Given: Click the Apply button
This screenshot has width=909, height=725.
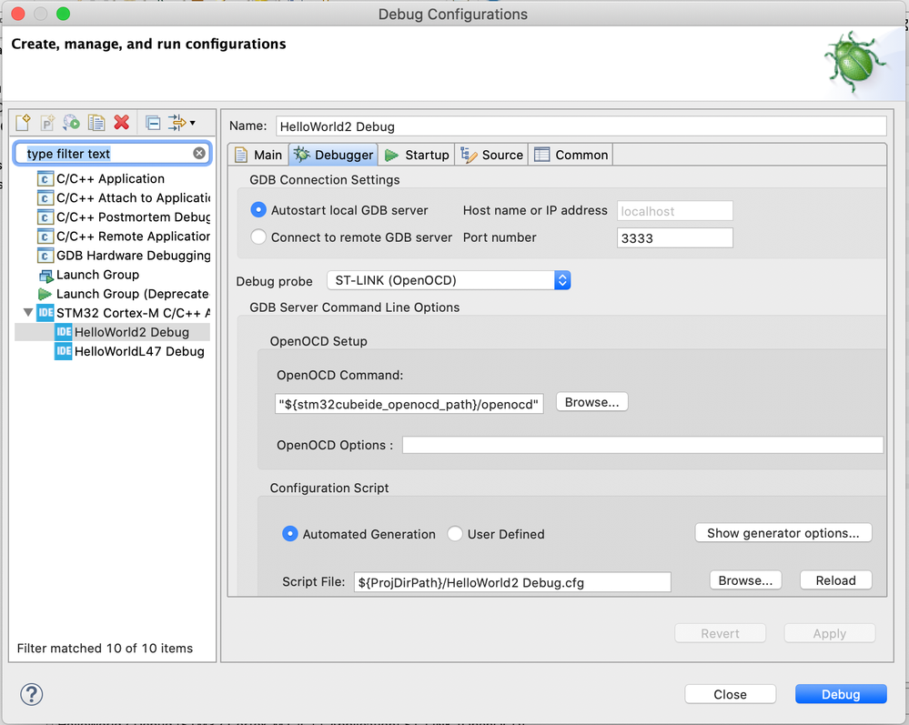Looking at the screenshot, I should [x=830, y=633].
